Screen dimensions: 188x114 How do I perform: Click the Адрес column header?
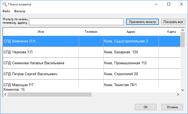coord(131,32)
